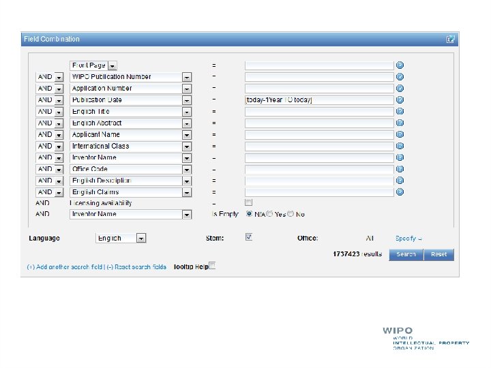Click the 1737423 results count text
The height and width of the screenshot is (368, 491).
pyautogui.click(x=357, y=254)
